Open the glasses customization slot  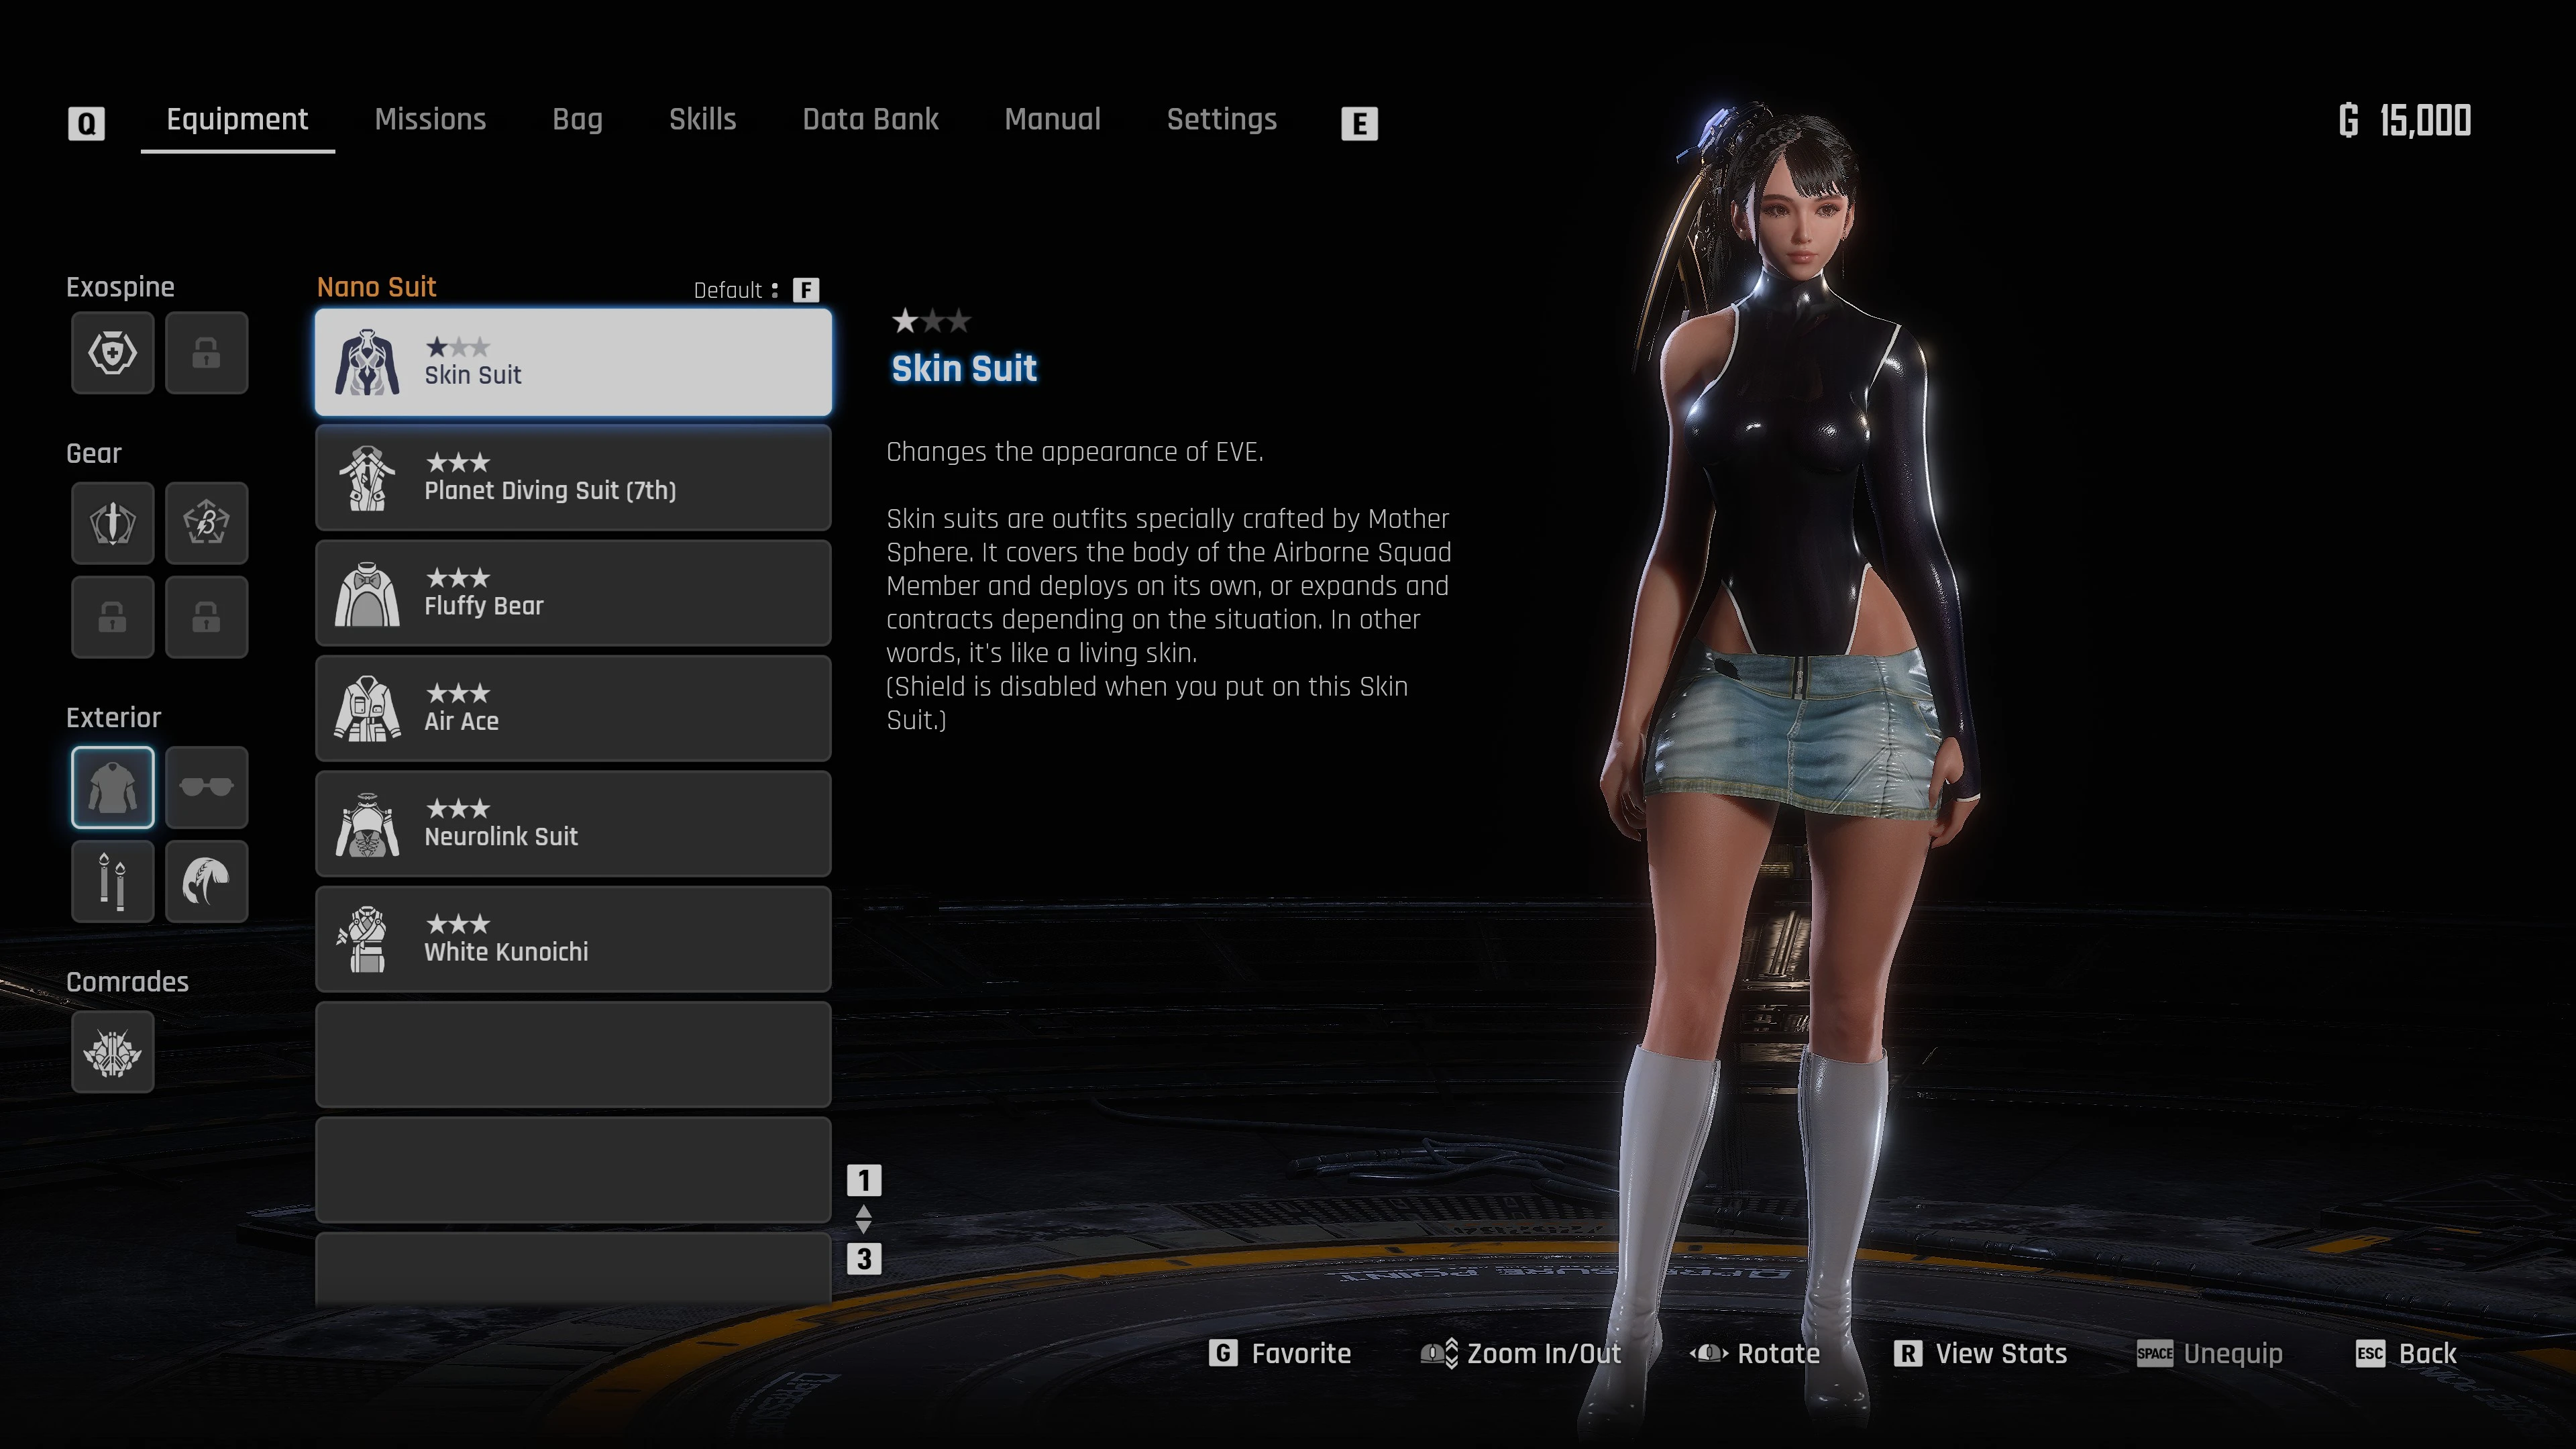pos(207,787)
